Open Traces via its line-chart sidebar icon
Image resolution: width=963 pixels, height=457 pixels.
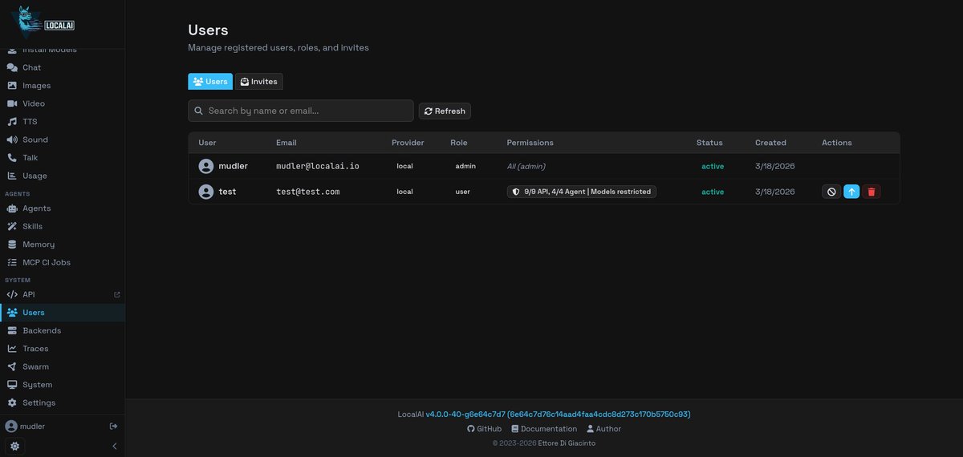[12, 349]
